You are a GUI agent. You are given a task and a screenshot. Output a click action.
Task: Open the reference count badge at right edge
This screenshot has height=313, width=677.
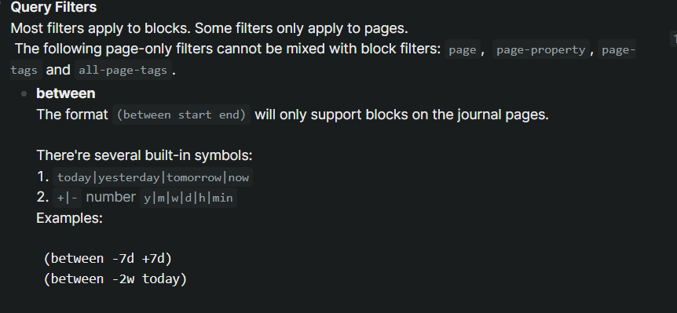pos(674,38)
